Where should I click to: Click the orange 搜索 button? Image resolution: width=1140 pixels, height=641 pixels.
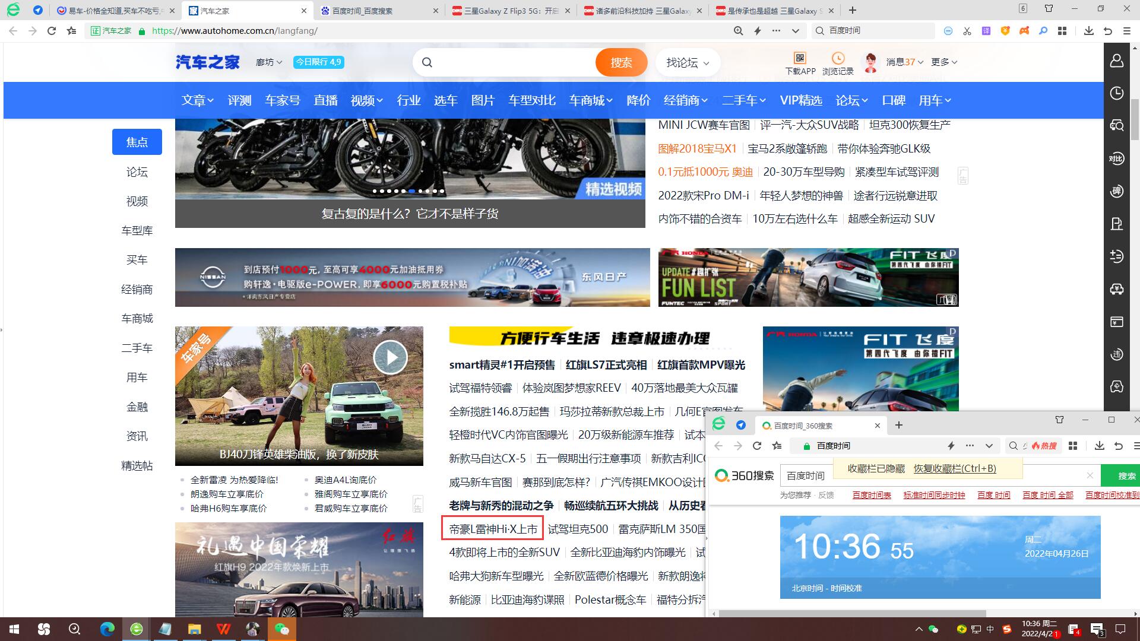pos(621,62)
